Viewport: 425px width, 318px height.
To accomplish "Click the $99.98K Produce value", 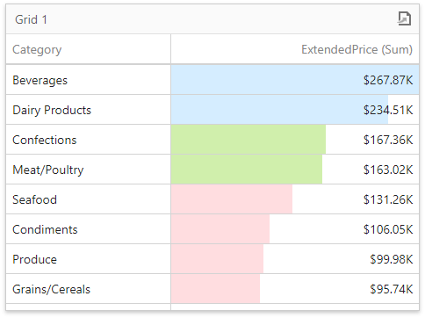I will (x=392, y=259).
